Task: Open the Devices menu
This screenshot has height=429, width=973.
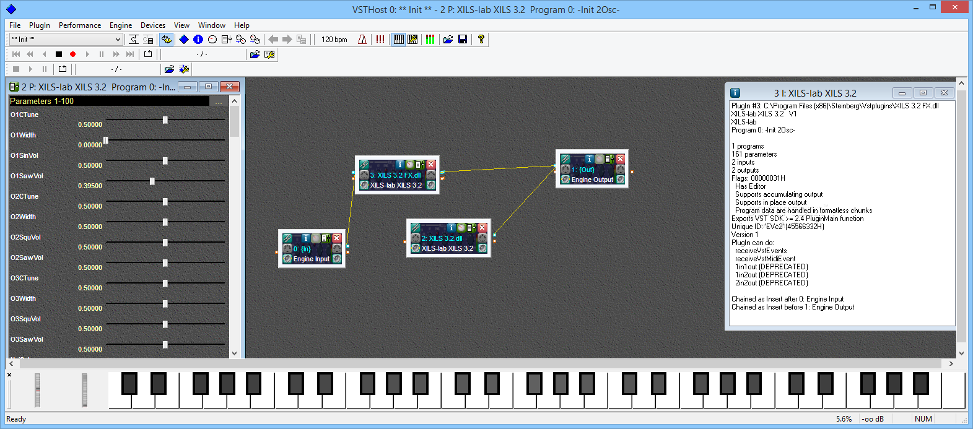Action: (x=153, y=25)
